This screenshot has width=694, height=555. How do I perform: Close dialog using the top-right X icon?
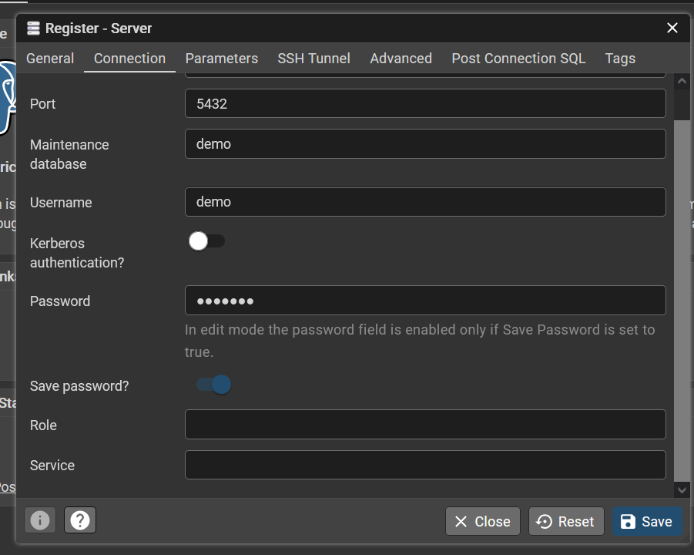pos(672,29)
